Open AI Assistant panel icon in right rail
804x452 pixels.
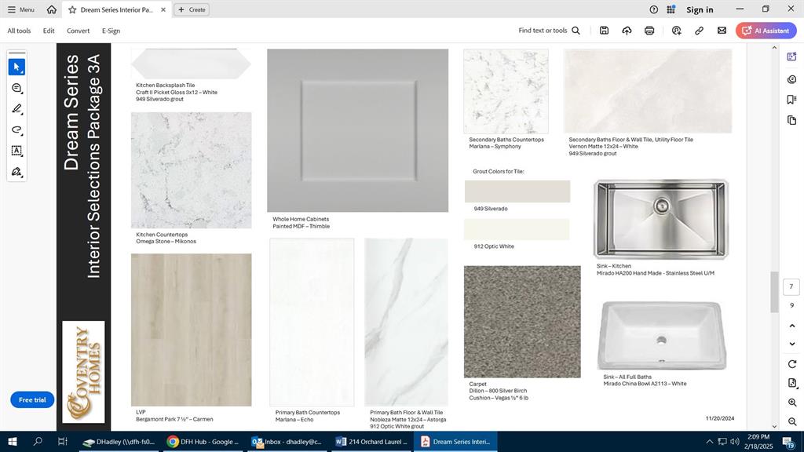(791, 56)
